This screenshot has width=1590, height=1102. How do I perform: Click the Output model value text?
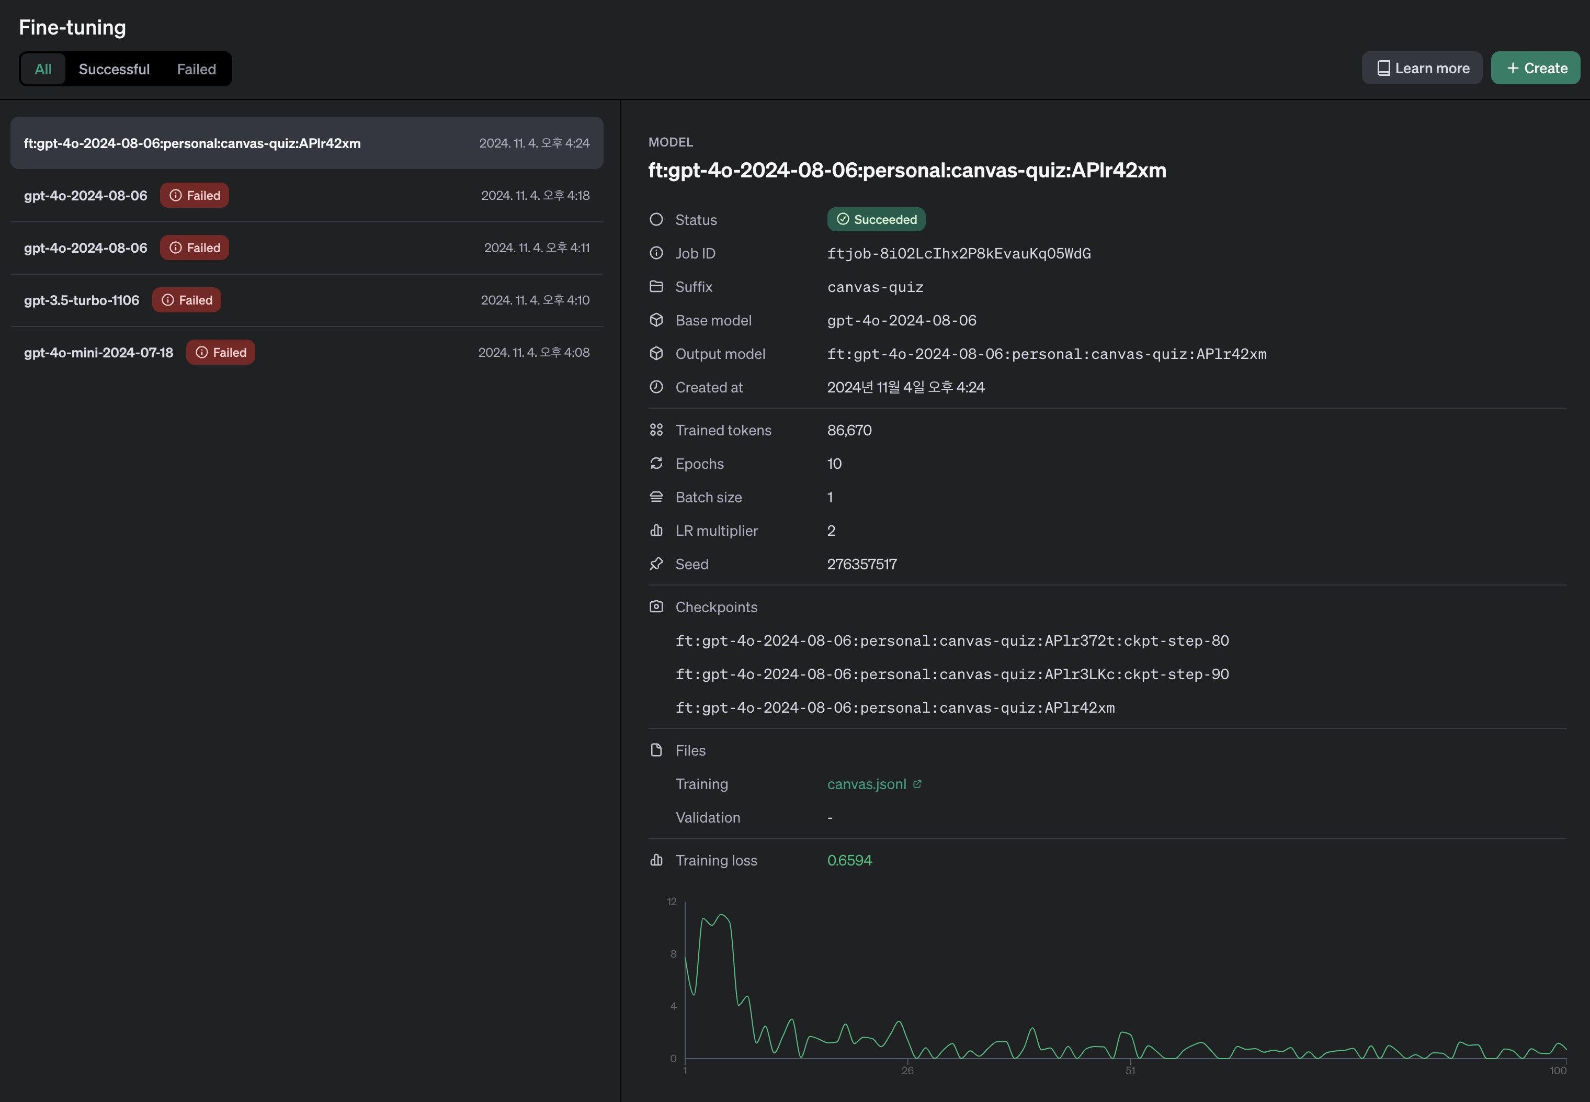click(x=1047, y=354)
